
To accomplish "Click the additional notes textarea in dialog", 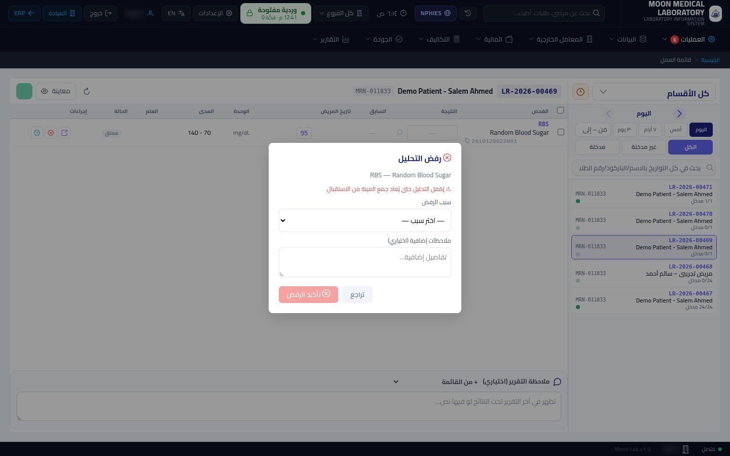I will [364, 262].
